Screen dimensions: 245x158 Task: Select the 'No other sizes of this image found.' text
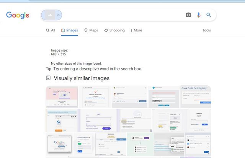(76, 64)
